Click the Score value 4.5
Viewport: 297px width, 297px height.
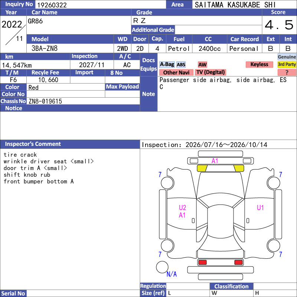[x=279, y=25]
